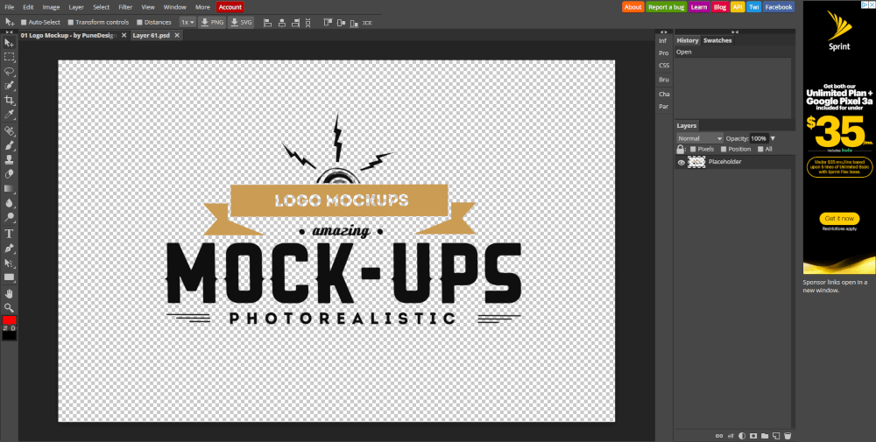Select the Dodge tool
The image size is (876, 442).
tap(9, 218)
